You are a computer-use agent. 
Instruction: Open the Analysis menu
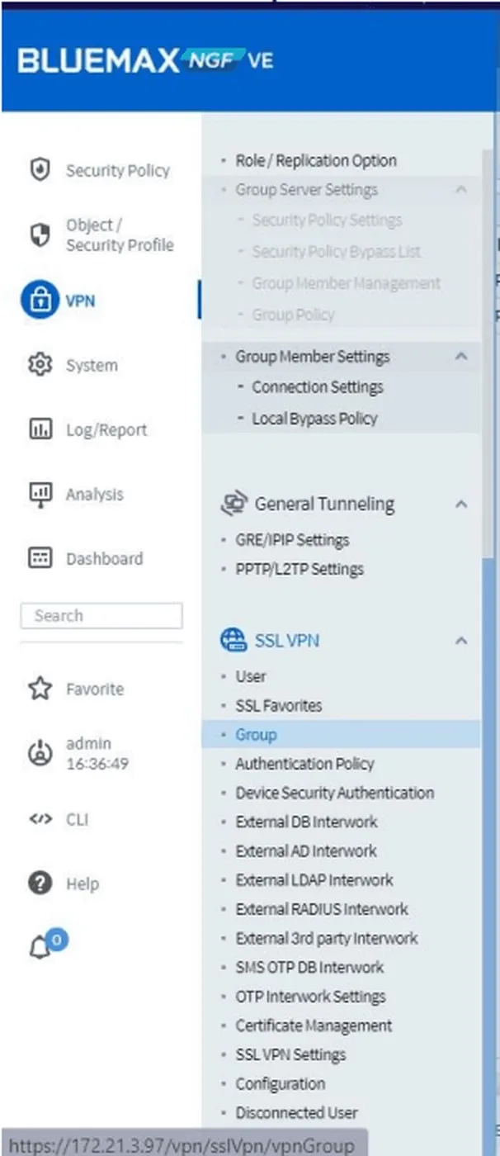pyautogui.click(x=94, y=494)
